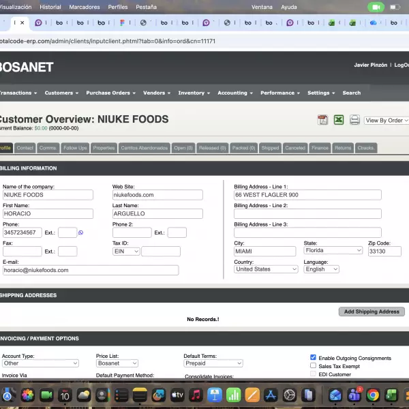Open Excel from the dock
Screen dimensions: 409x409
[x=391, y=395]
